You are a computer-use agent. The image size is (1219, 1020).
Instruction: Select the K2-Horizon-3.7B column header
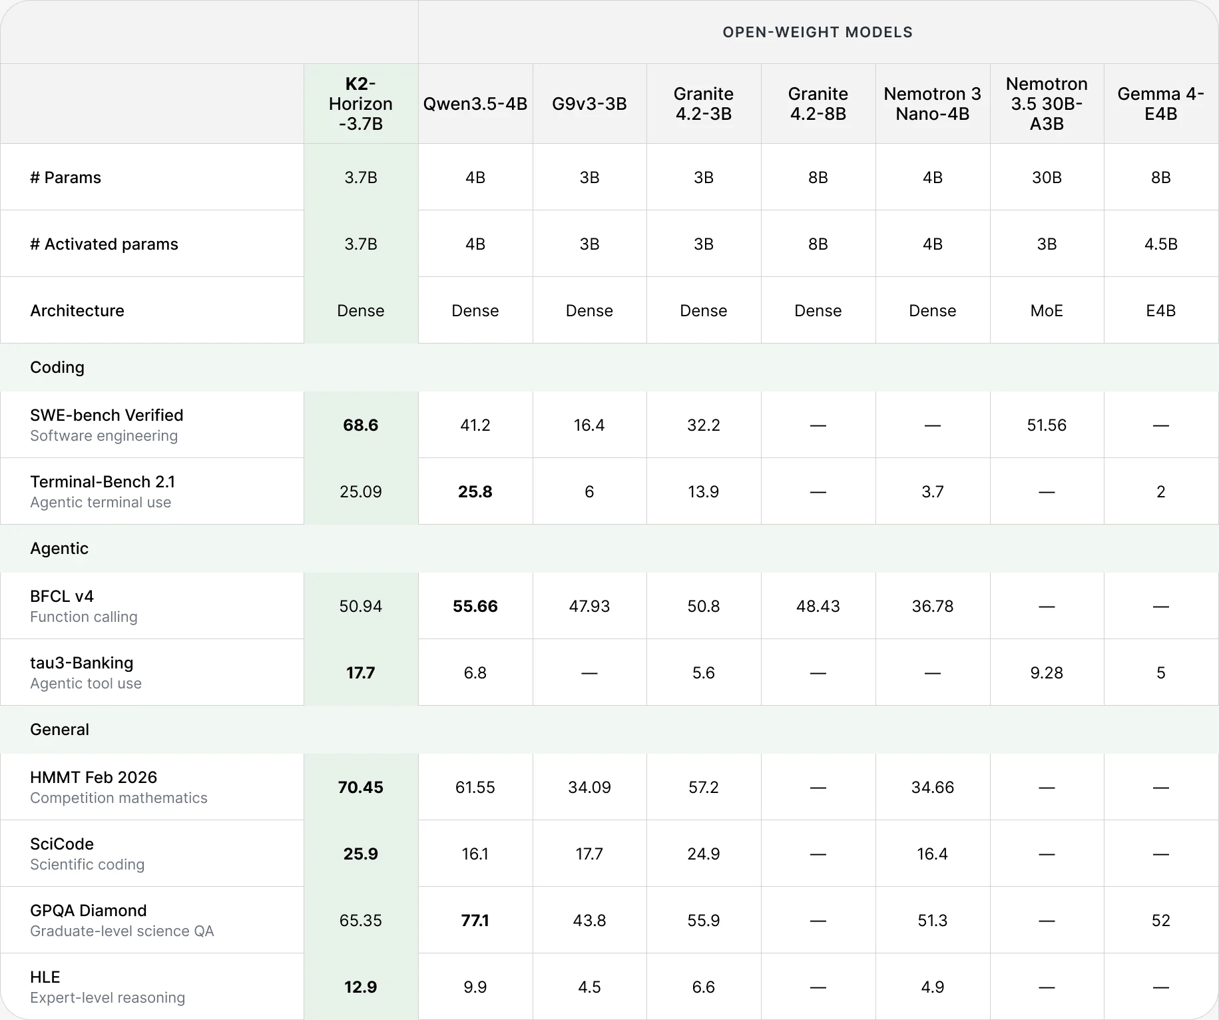[361, 104]
